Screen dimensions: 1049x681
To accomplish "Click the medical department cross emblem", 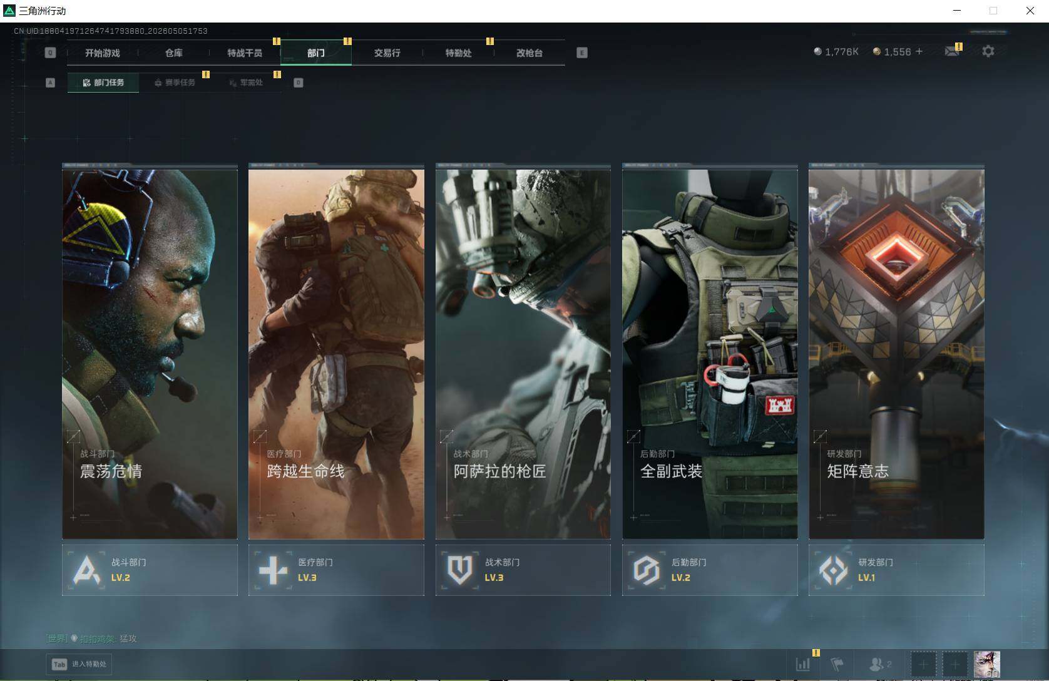I will pyautogui.click(x=273, y=570).
